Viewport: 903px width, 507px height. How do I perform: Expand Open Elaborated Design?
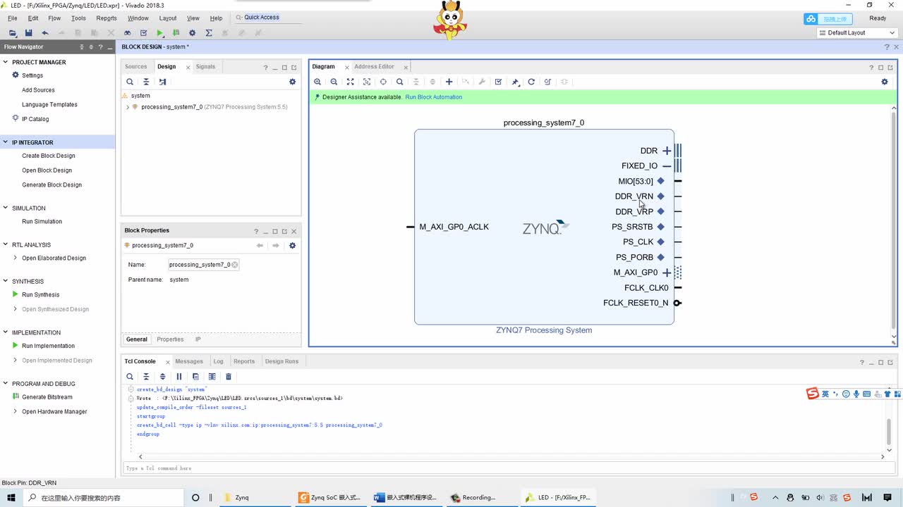16,258
